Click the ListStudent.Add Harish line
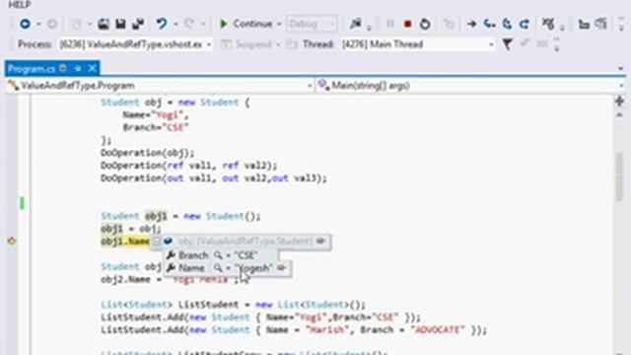631x355 pixels. [x=294, y=330]
